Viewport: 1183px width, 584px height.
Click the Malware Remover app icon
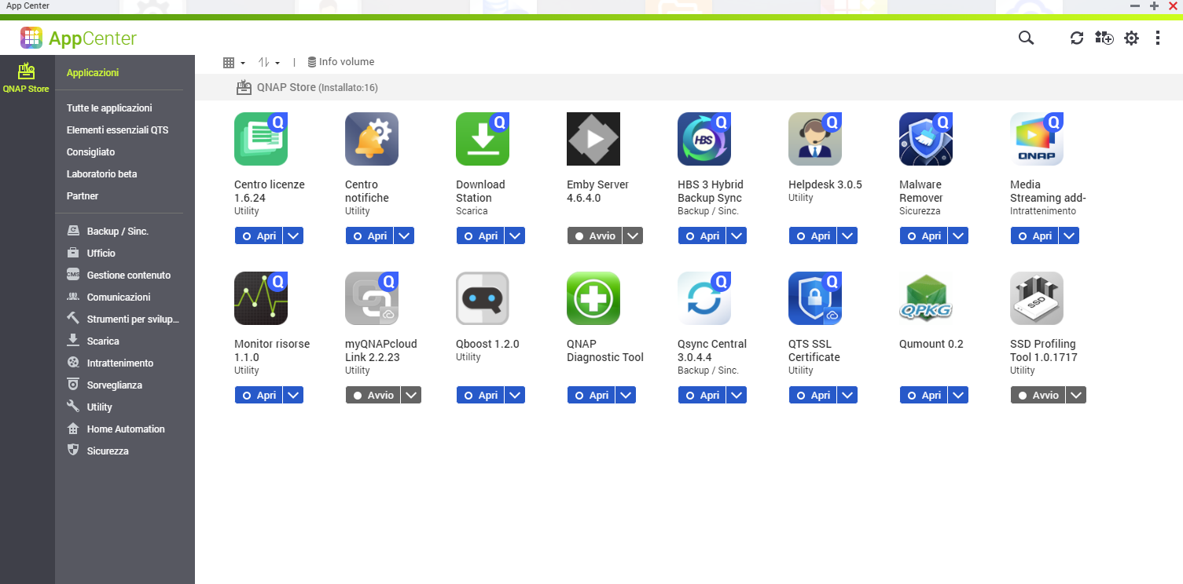[x=926, y=139]
